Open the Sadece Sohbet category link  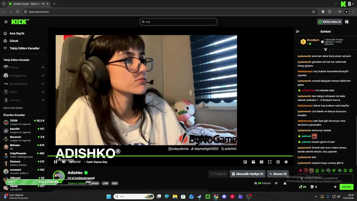pyautogui.click(x=77, y=183)
